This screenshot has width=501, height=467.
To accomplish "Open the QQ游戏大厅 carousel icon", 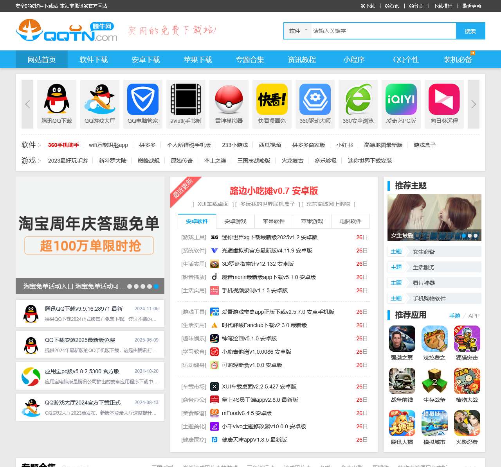I will 100,99.
